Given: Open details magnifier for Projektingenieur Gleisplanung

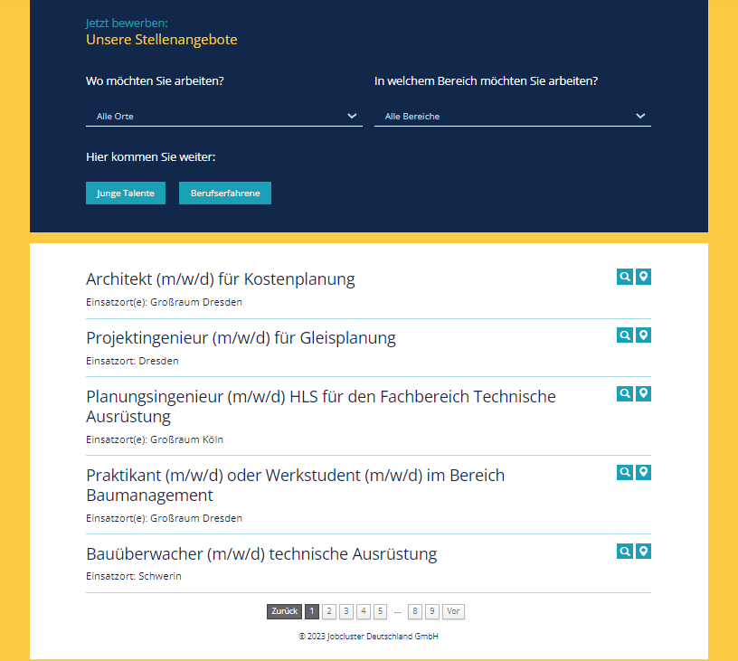Looking at the screenshot, I should point(624,335).
